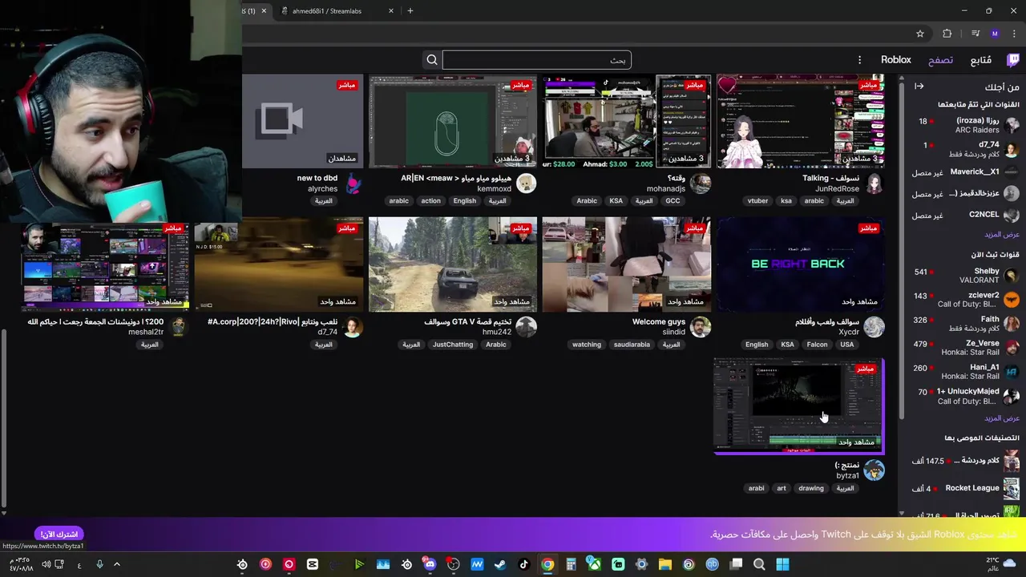Click JunRedRose channel avatar
Image resolution: width=1026 pixels, height=577 pixels.
[x=874, y=184]
